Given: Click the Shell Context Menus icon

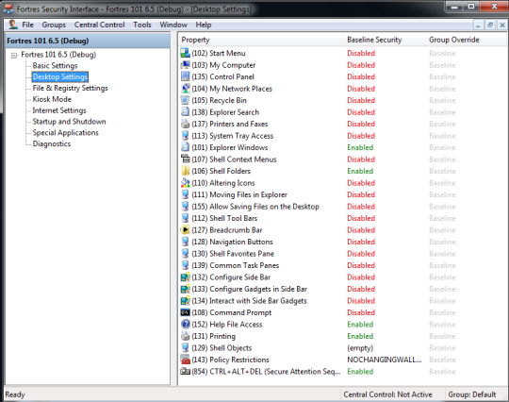Looking at the screenshot, I should (185, 159).
